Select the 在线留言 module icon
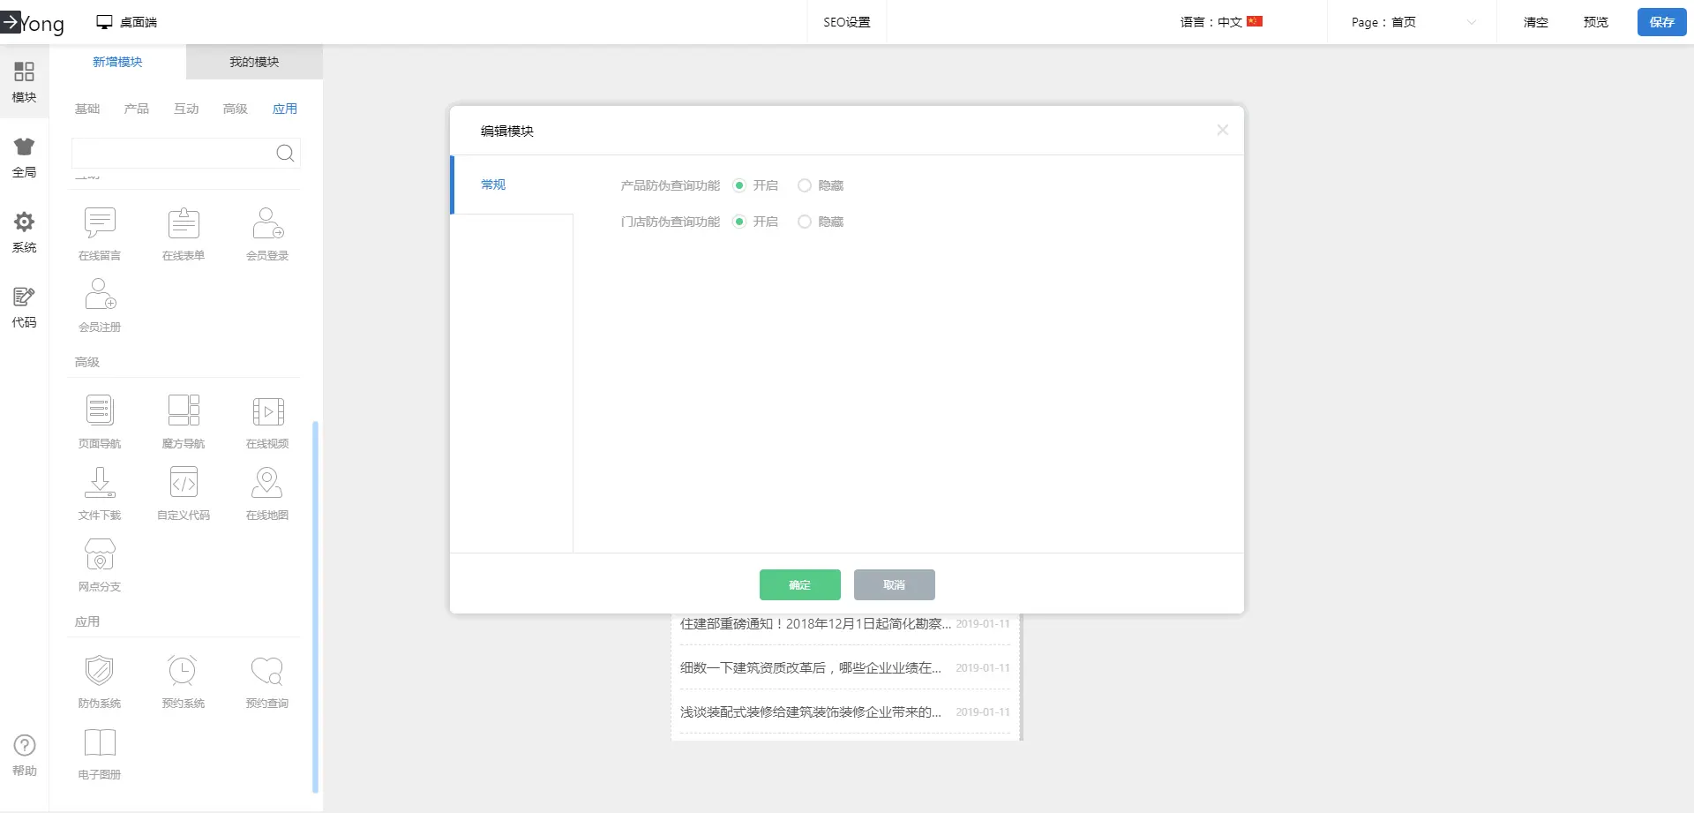This screenshot has width=1694, height=813. [x=100, y=223]
